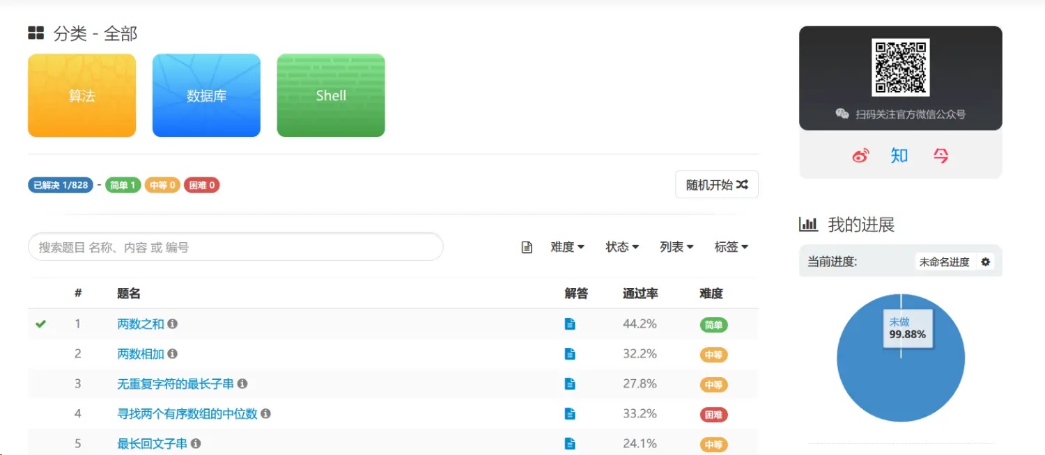Open problem 无重复字符的最长子串

tap(176, 383)
